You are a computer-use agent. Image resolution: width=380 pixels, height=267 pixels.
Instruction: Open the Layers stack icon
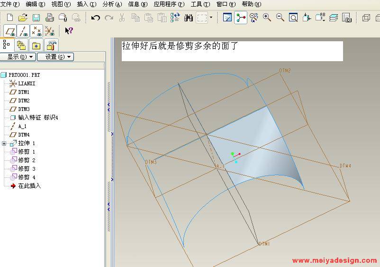click(334, 18)
